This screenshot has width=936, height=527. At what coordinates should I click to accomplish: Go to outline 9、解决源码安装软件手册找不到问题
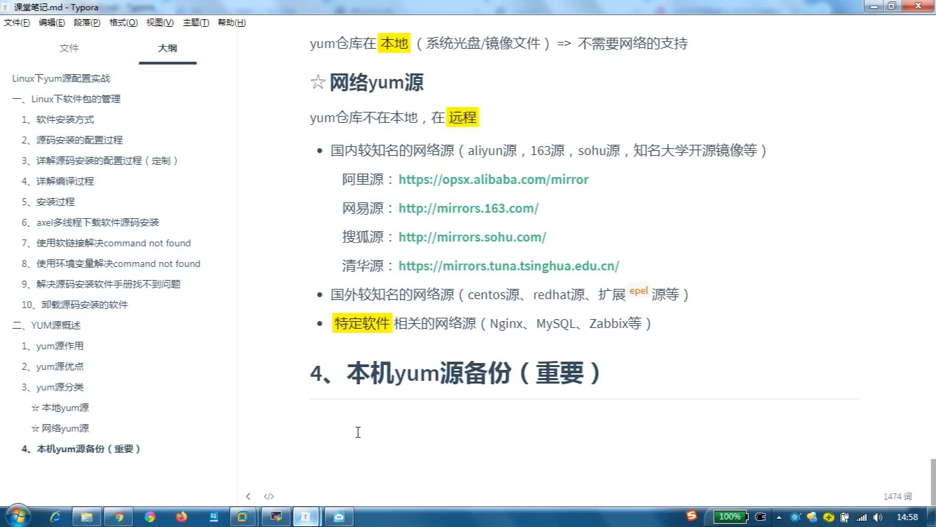click(101, 284)
